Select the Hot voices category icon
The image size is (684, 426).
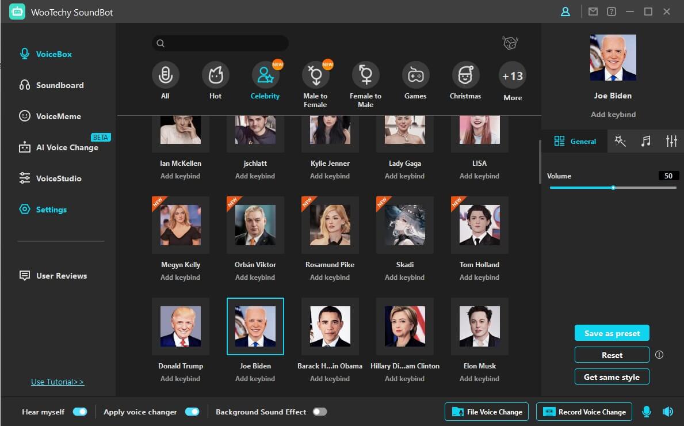[215, 75]
